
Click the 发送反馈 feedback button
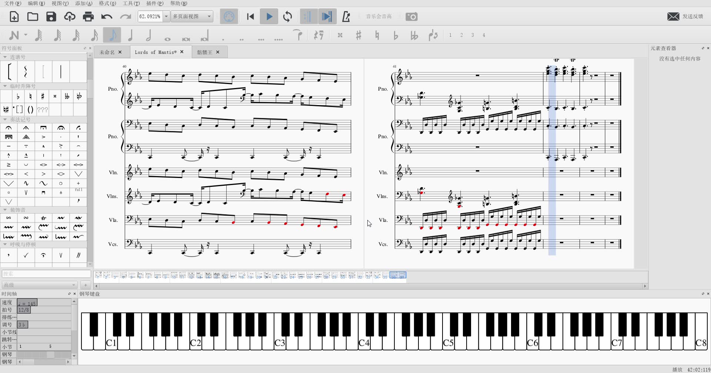tap(685, 17)
